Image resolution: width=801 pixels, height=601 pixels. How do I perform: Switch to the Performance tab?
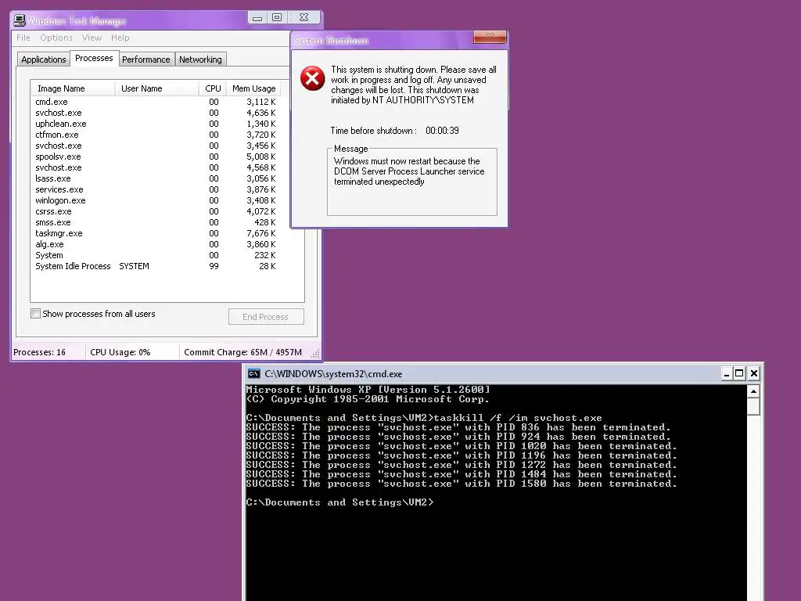click(x=146, y=59)
